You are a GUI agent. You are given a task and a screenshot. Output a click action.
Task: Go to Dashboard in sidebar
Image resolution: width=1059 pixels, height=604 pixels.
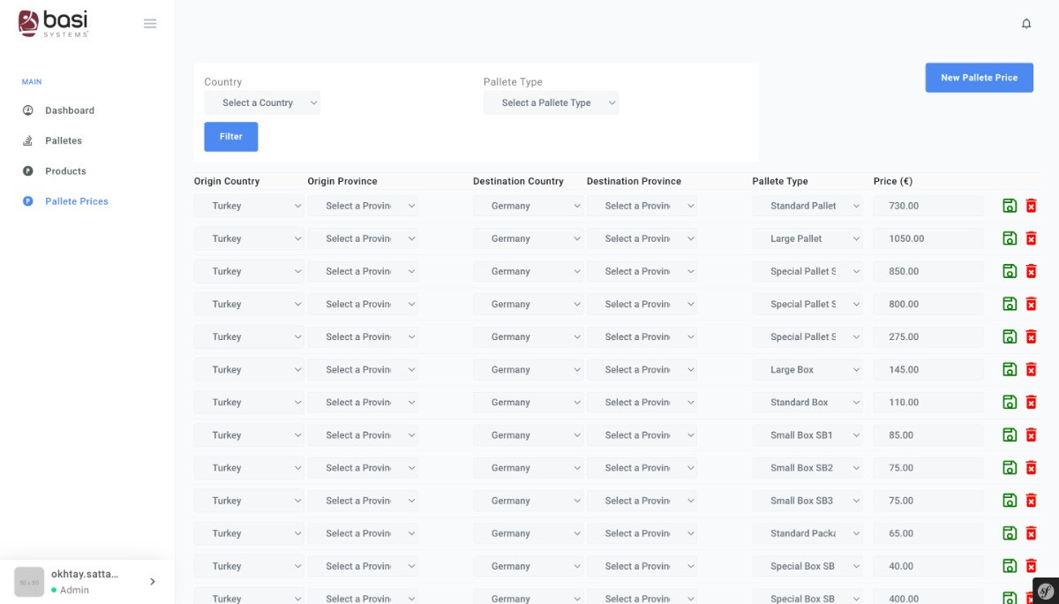[x=70, y=110]
